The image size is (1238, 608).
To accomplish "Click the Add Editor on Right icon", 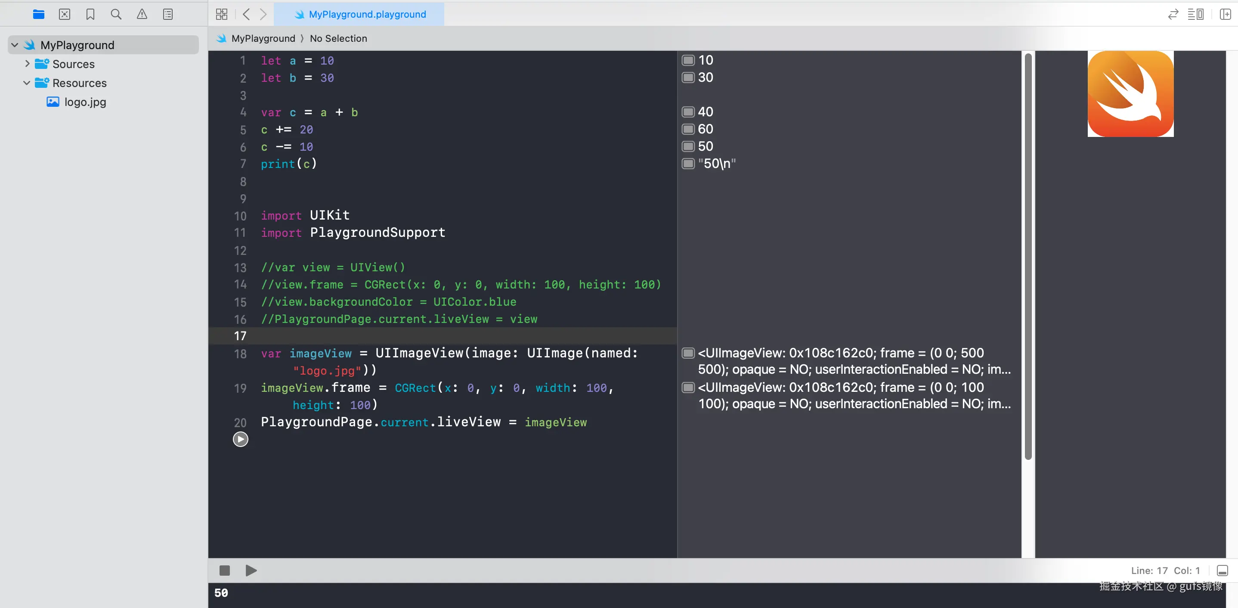I will pyautogui.click(x=1225, y=14).
